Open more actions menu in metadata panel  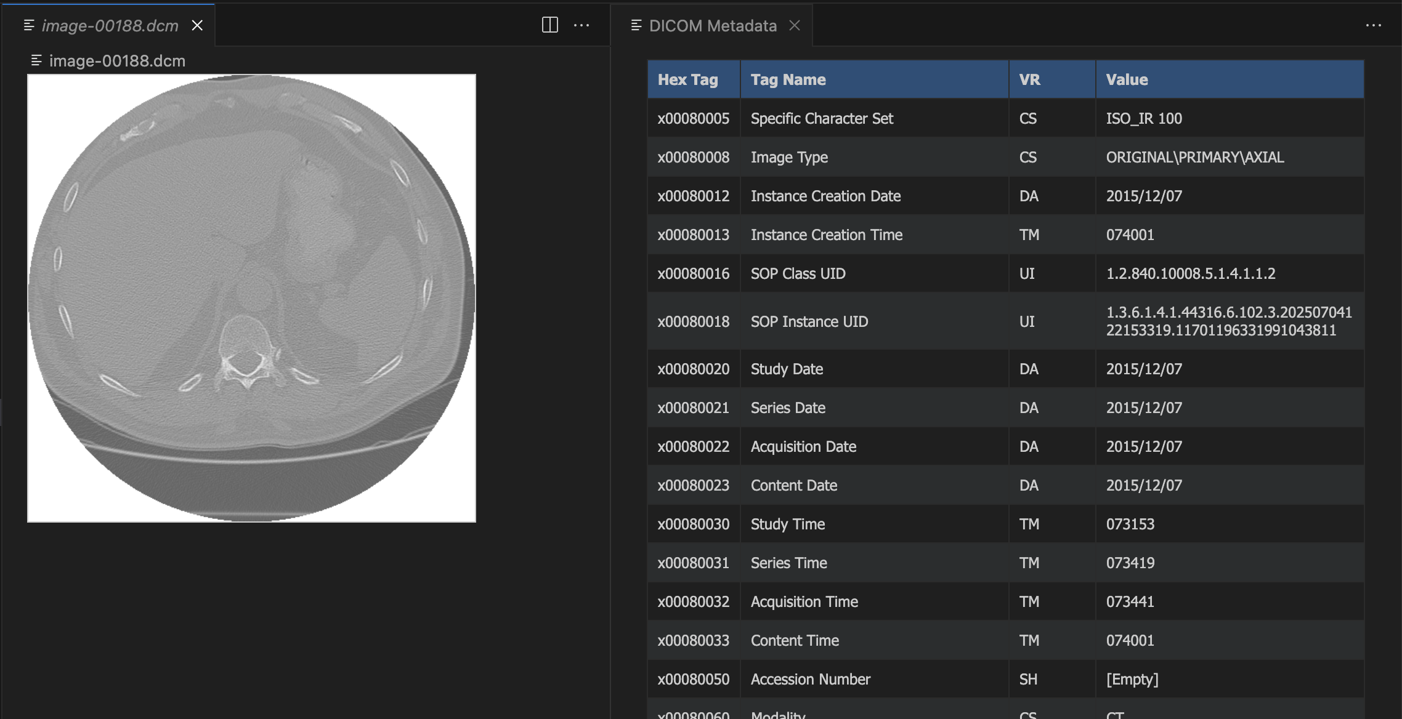[1373, 25]
